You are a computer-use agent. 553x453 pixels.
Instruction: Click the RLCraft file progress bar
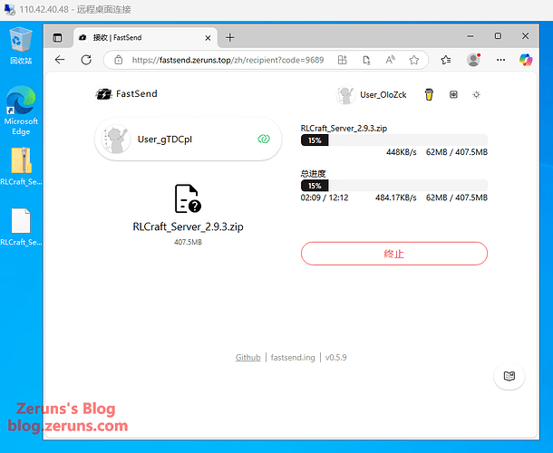point(393,140)
